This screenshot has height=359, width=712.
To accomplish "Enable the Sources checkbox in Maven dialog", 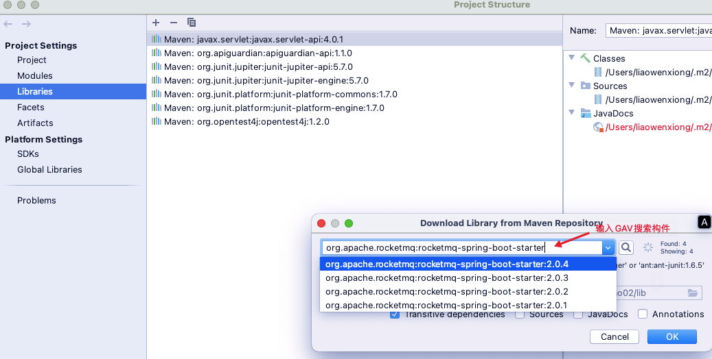I will click(x=520, y=314).
